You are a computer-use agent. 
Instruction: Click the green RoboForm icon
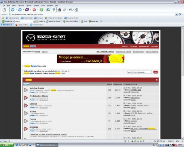[3, 21]
